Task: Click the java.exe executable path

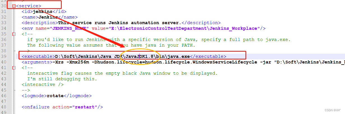Action: click(122, 56)
